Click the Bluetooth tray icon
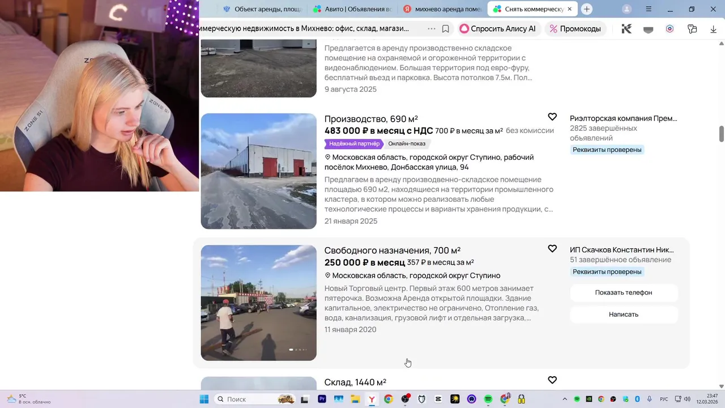The width and height of the screenshot is (725, 408). coord(637,399)
